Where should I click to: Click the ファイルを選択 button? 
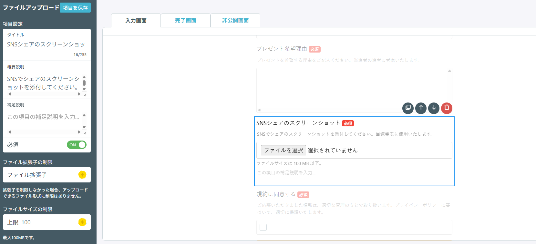click(x=283, y=150)
